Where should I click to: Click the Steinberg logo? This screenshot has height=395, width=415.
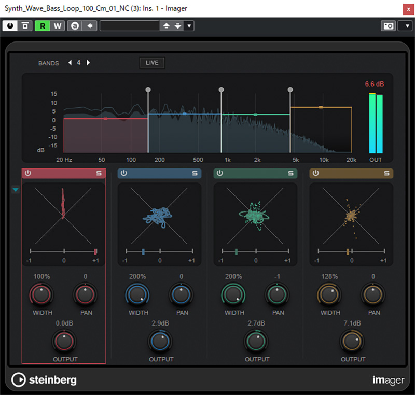pyautogui.click(x=44, y=380)
